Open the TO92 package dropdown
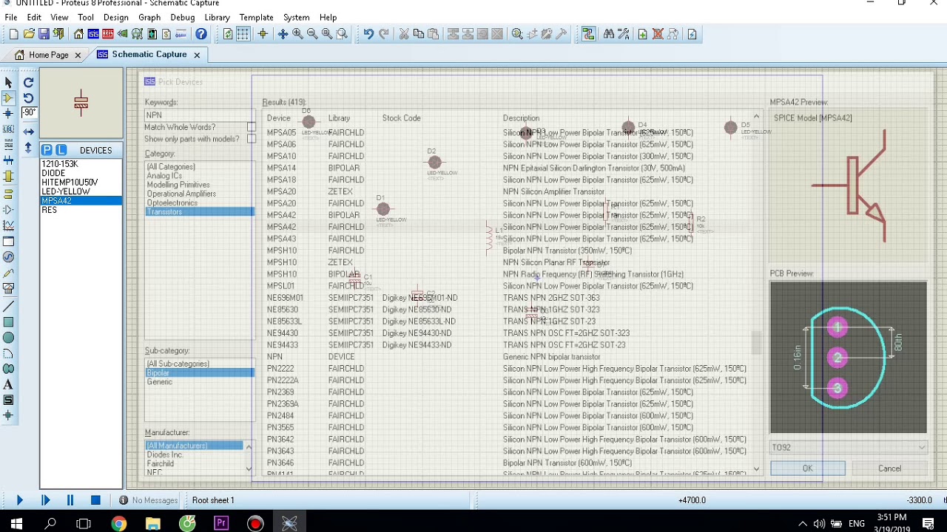 click(848, 447)
